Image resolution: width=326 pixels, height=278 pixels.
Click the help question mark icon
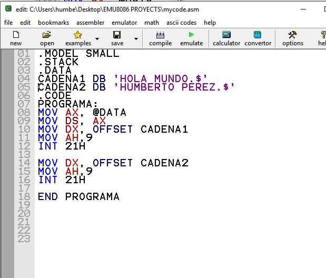coord(323,35)
